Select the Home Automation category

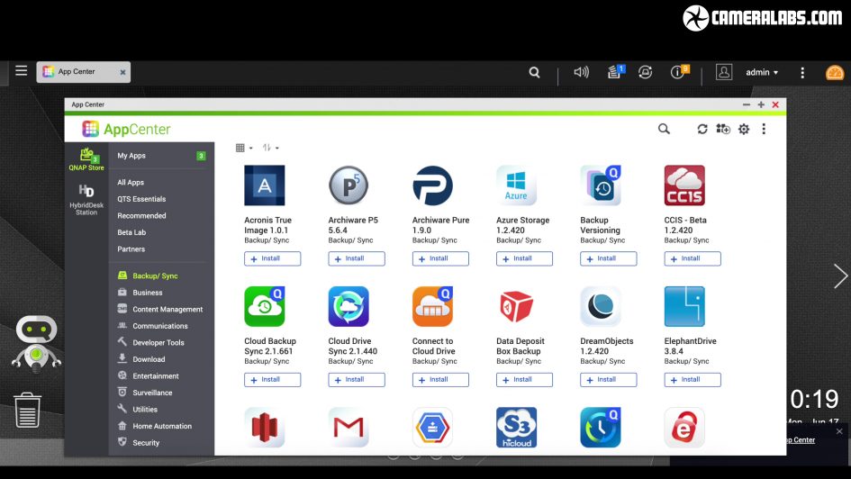coord(161,426)
